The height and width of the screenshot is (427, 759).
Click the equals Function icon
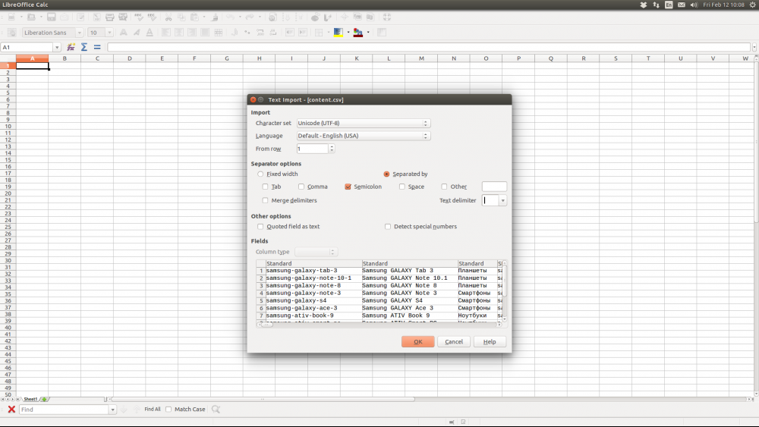tap(97, 47)
